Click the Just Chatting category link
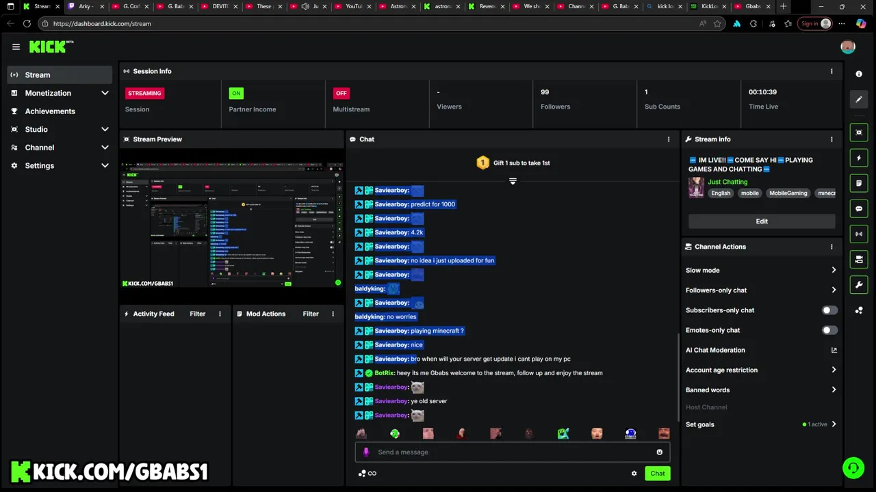 pos(727,182)
